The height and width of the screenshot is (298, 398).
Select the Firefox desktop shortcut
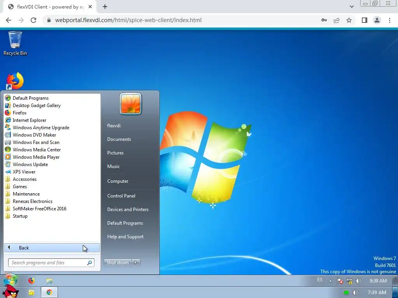tap(15, 81)
